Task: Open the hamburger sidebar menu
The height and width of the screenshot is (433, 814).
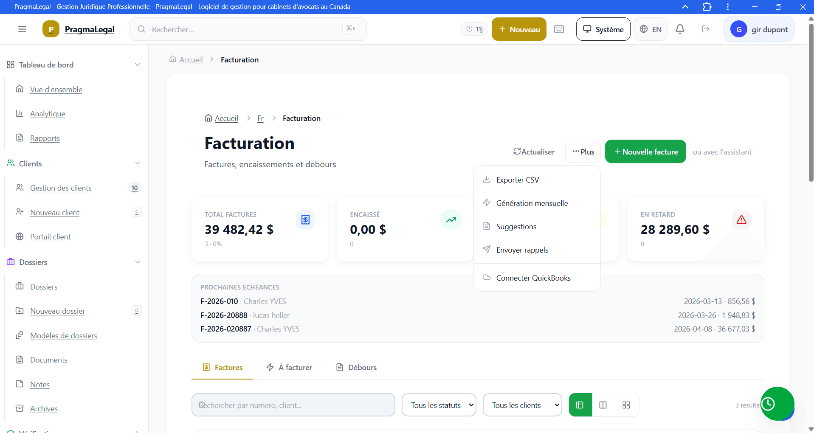Action: 22,29
